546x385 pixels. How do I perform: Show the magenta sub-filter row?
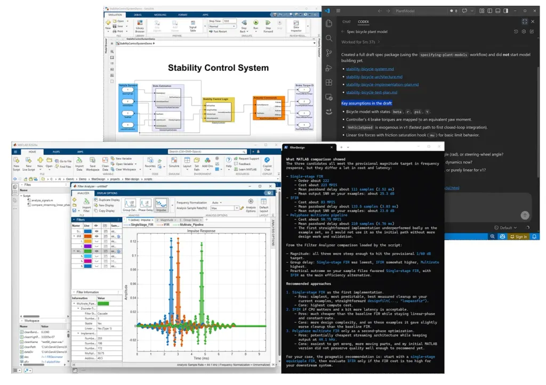click(97, 261)
